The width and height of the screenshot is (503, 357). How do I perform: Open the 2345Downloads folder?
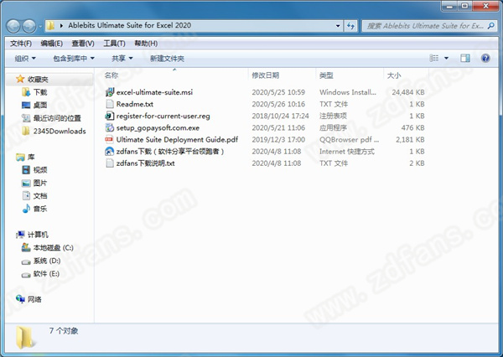pyautogui.click(x=54, y=131)
